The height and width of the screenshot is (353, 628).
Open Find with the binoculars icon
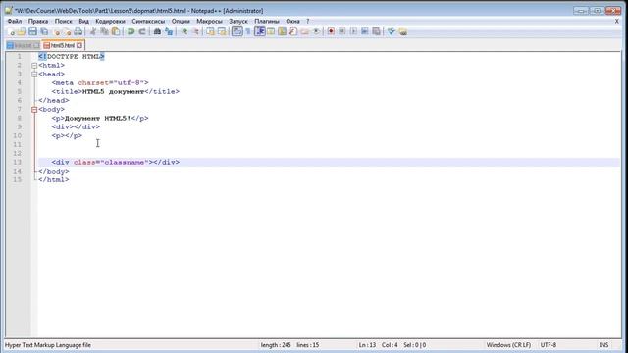click(157, 31)
